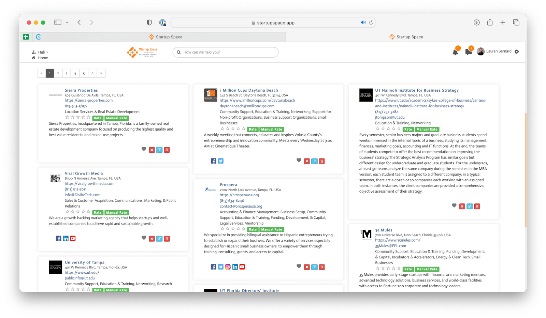The width and height of the screenshot is (546, 318).
Task: Delete Sierra Properties with the trash icon
Action: tap(167, 150)
